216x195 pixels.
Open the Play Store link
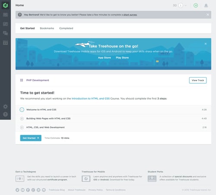pyautogui.click(x=122, y=58)
